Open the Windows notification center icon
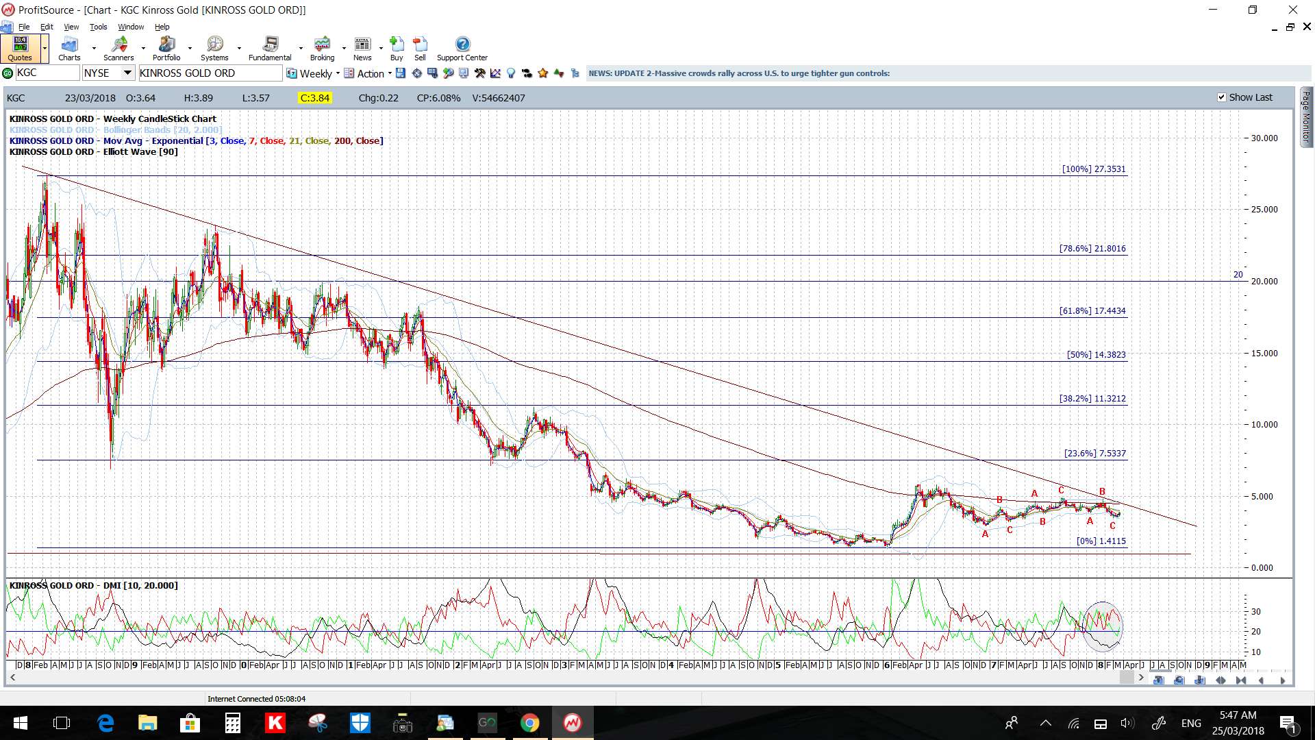1315x740 pixels. coord(1288,723)
